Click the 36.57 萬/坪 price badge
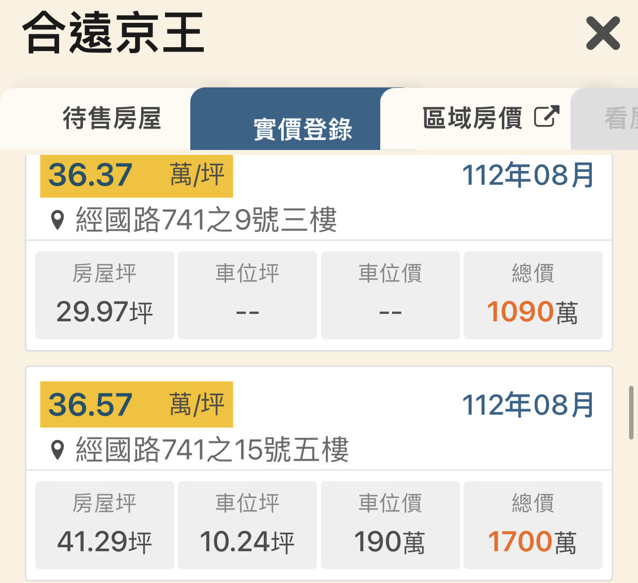This screenshot has width=638, height=583. 136,404
